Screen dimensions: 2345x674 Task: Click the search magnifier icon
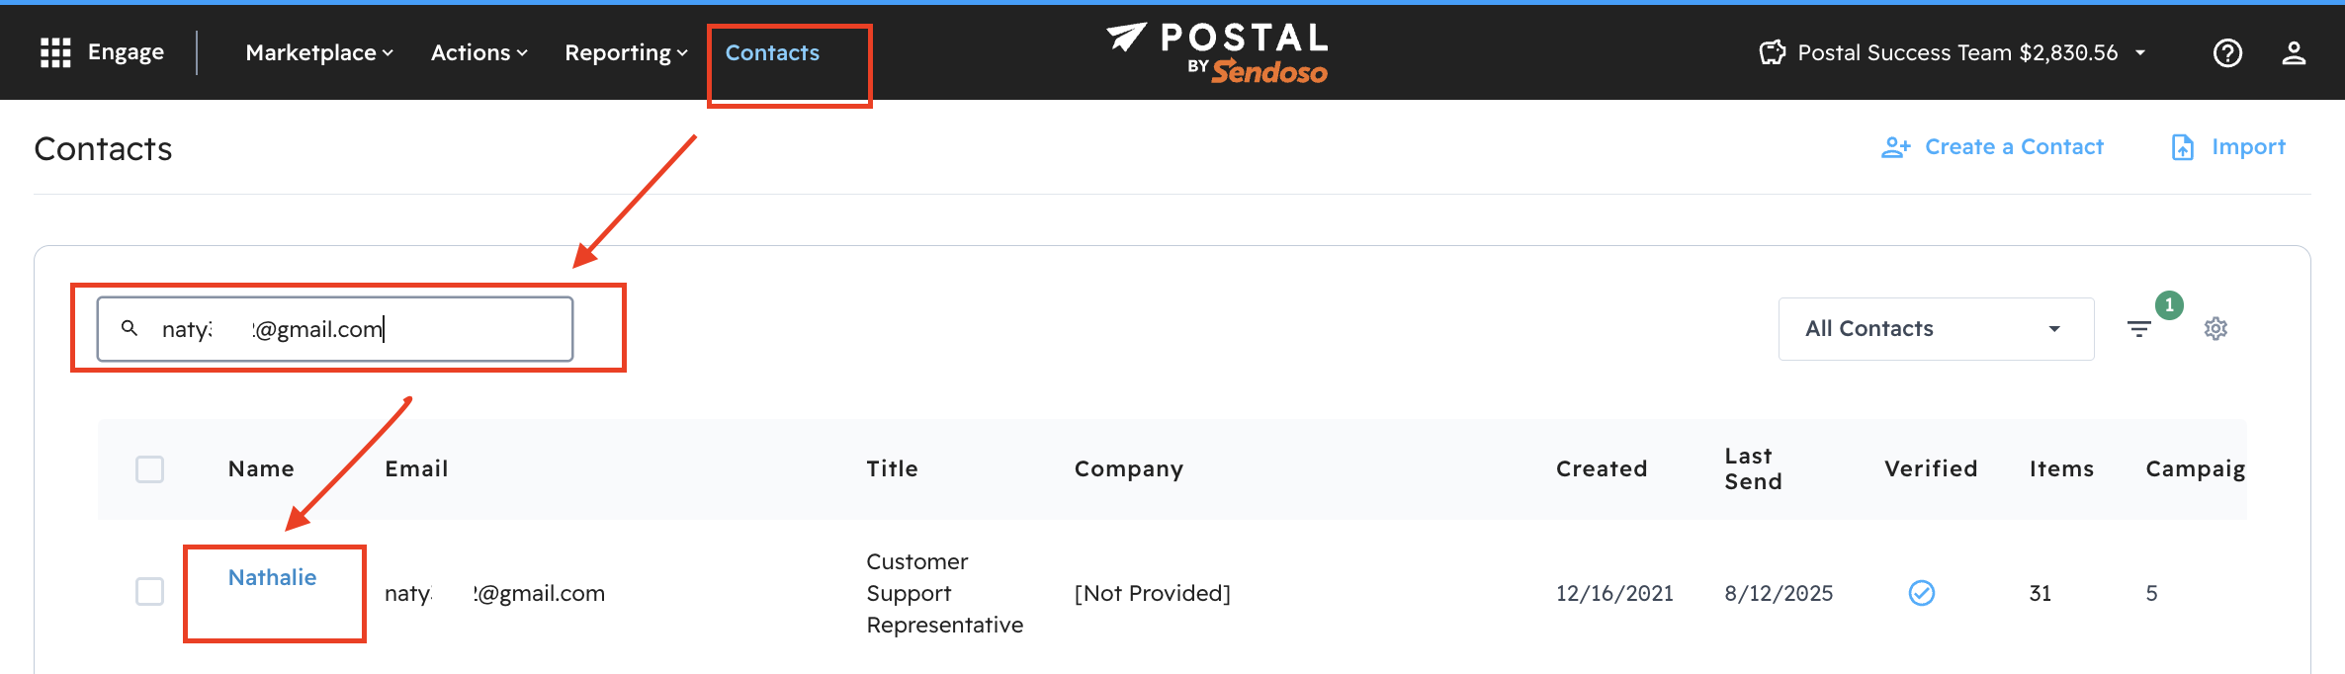point(130,328)
